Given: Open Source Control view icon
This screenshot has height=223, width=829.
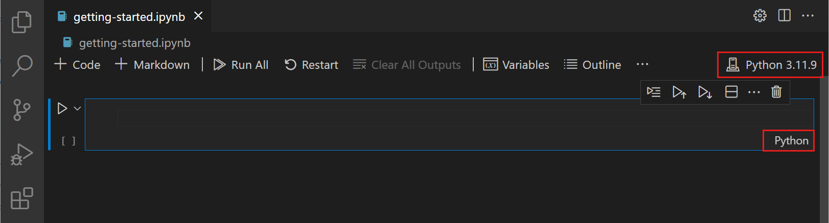Looking at the screenshot, I should point(21,110).
